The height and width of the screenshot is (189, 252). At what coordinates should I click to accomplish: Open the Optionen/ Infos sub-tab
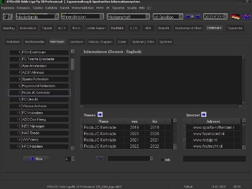click(x=143, y=42)
